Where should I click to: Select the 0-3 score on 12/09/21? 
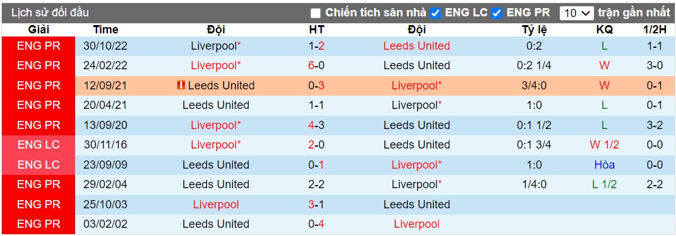(x=316, y=86)
